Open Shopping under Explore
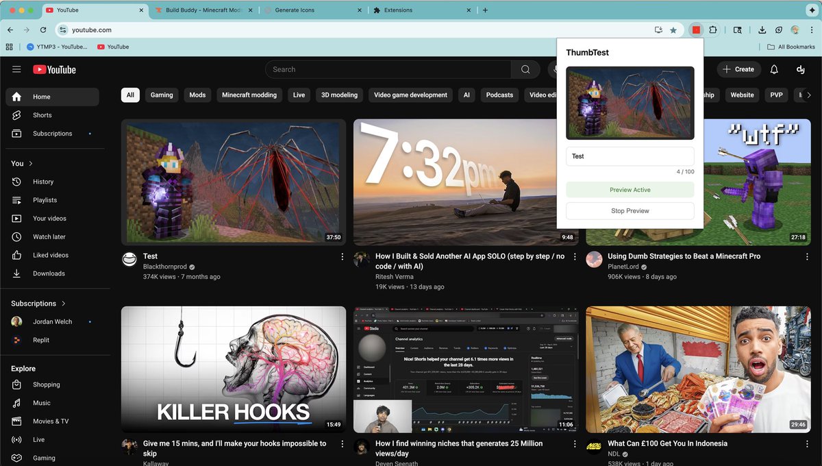This screenshot has height=466, width=822. tap(52, 384)
